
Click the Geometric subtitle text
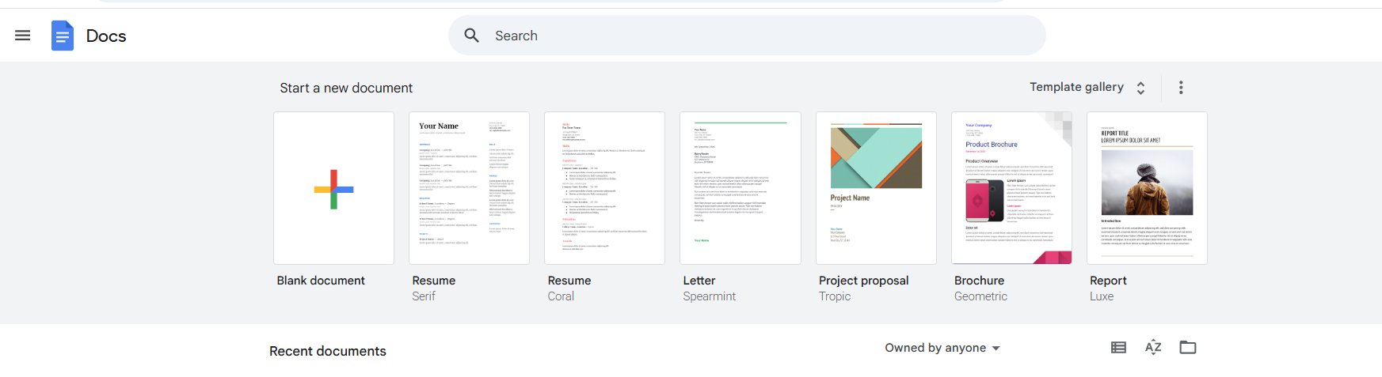[x=980, y=296]
